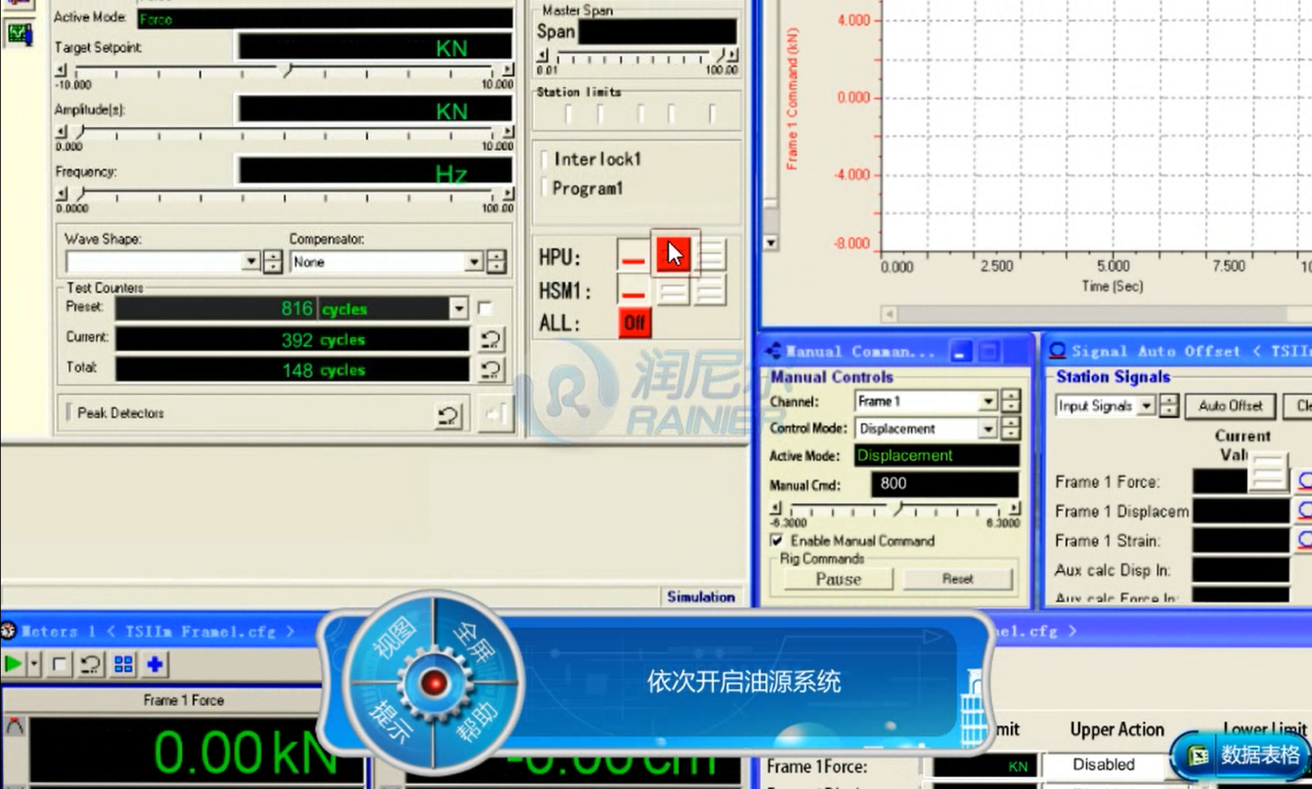Open the Wave Shape dropdown
This screenshot has width=1312, height=789.
250,262
